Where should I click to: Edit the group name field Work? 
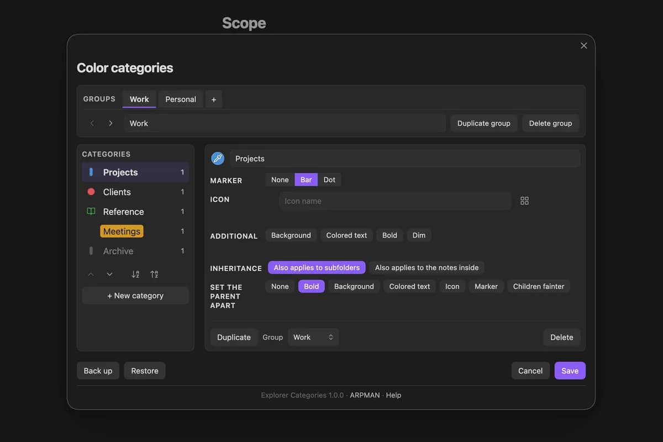pyautogui.click(x=285, y=123)
